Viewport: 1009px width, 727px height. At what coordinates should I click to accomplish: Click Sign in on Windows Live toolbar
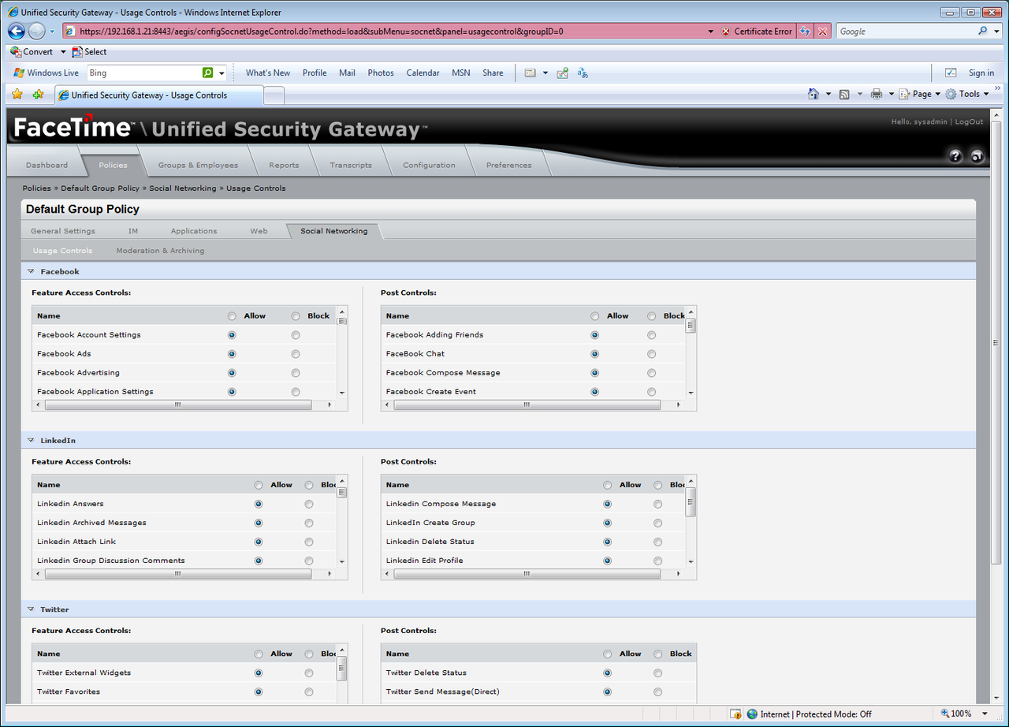981,73
